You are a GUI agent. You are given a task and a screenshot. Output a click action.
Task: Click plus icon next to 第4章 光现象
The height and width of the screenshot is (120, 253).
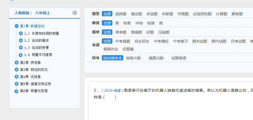pyautogui.click(x=17, y=77)
